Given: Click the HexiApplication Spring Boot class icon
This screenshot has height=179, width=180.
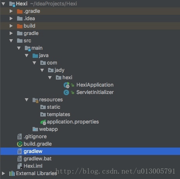Looking at the screenshot, I should pyautogui.click(x=67, y=85).
